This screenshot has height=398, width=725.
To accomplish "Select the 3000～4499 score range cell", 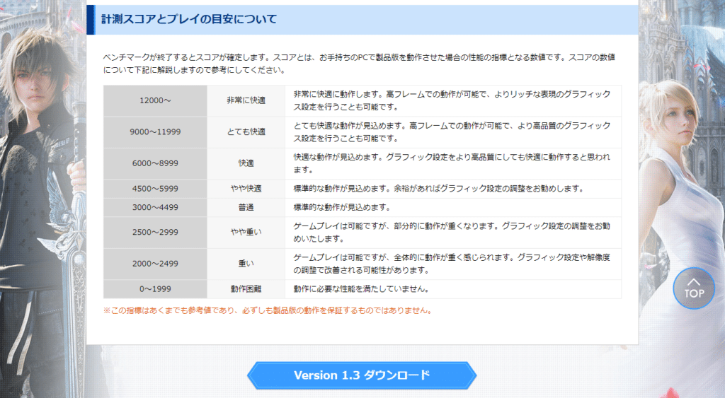I will click(155, 208).
